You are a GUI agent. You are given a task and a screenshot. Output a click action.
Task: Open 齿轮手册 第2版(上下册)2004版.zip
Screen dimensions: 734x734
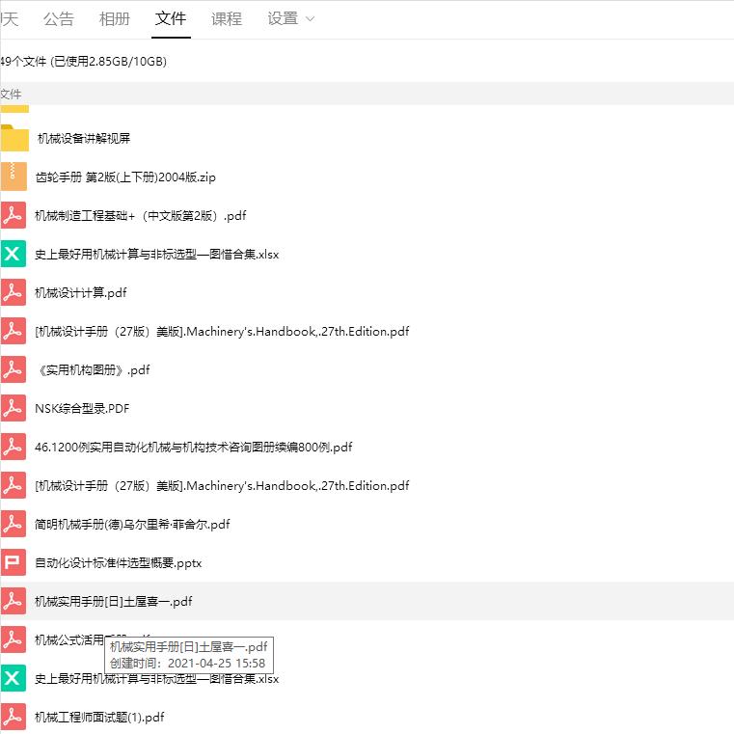point(125,177)
